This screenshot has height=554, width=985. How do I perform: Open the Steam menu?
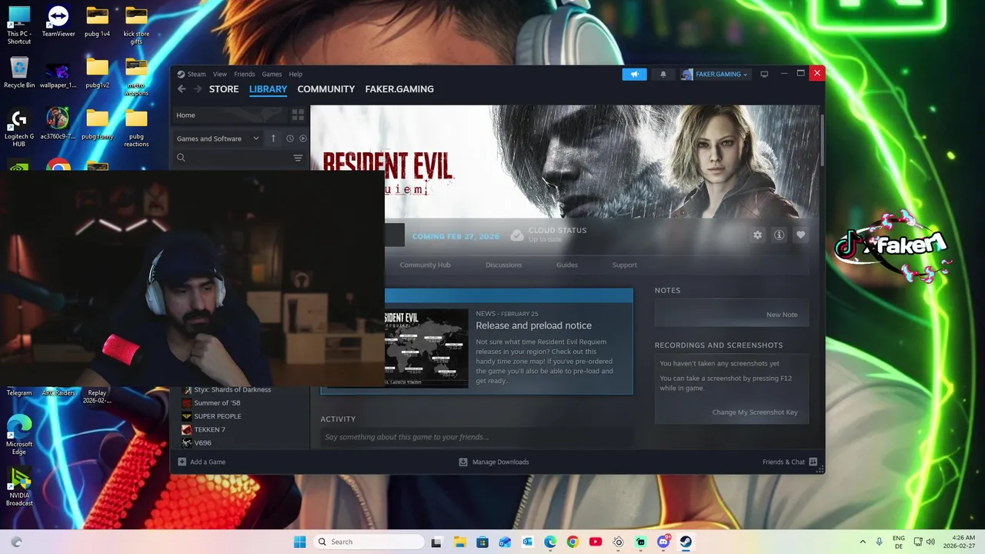[x=192, y=74]
